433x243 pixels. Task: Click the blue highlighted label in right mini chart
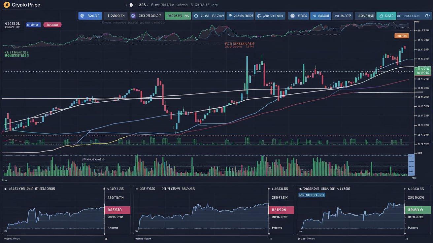pos(312,195)
